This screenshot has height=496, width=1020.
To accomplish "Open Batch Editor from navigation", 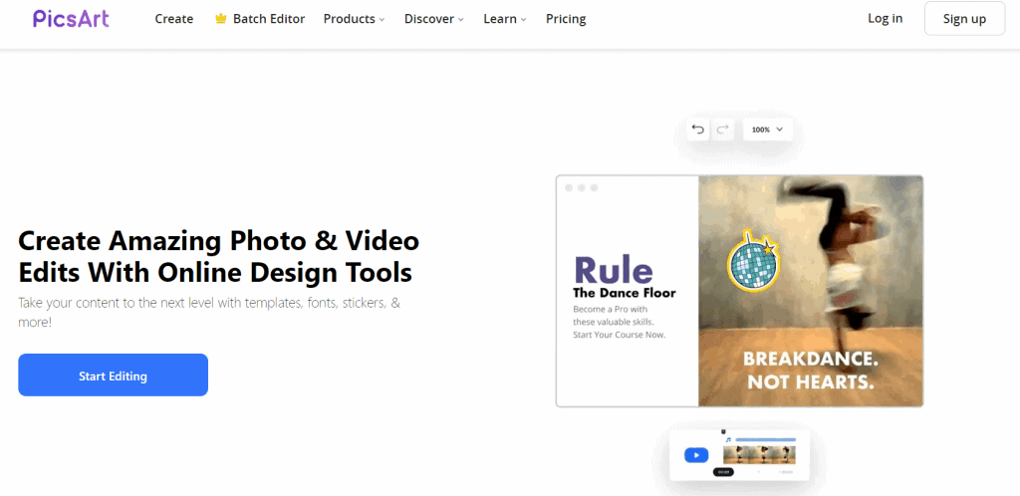I will tap(269, 19).
